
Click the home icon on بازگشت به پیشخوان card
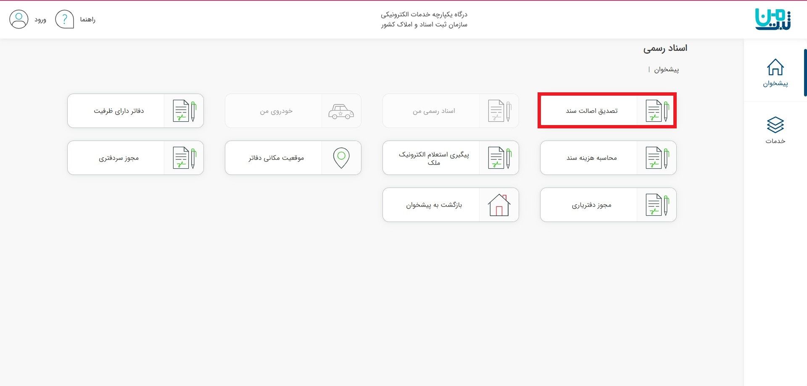pos(499,204)
